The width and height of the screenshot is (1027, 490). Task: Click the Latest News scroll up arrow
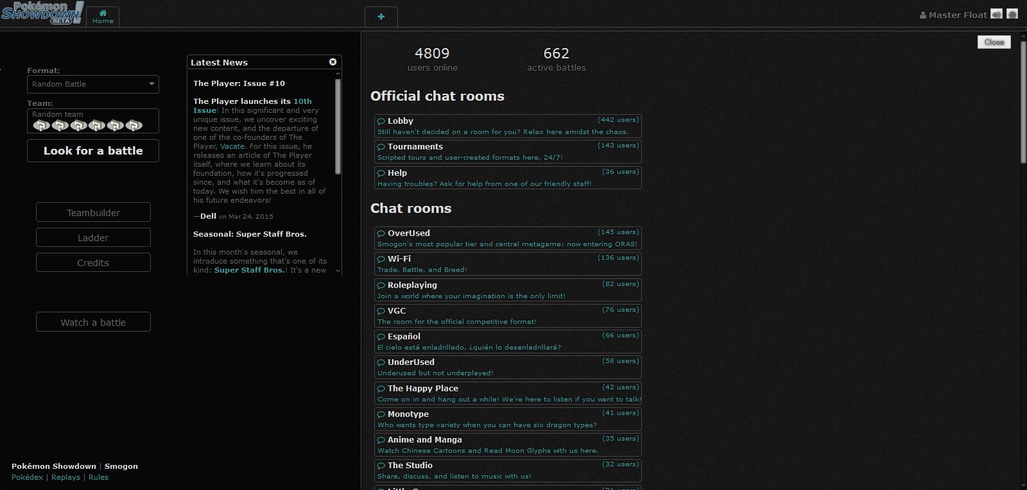tap(338, 74)
